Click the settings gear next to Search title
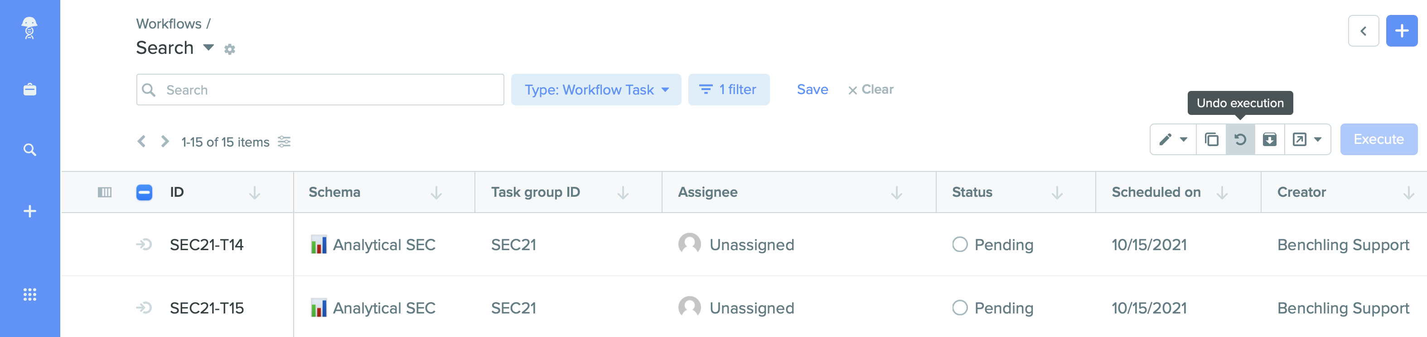Screen dimensions: 1427x337 pyautogui.click(x=229, y=49)
